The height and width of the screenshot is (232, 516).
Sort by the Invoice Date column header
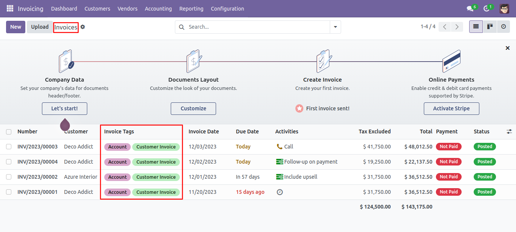click(x=204, y=131)
